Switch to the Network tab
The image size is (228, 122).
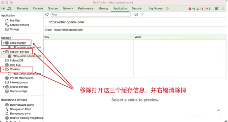point(68,9)
